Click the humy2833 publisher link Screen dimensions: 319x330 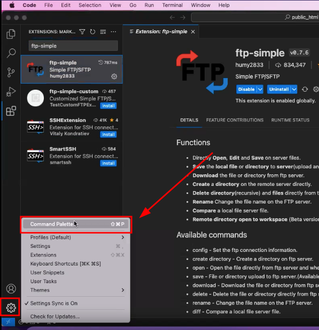point(249,65)
